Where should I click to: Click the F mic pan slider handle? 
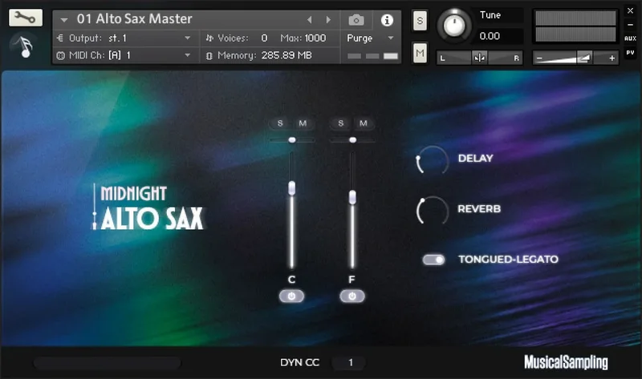coord(352,140)
